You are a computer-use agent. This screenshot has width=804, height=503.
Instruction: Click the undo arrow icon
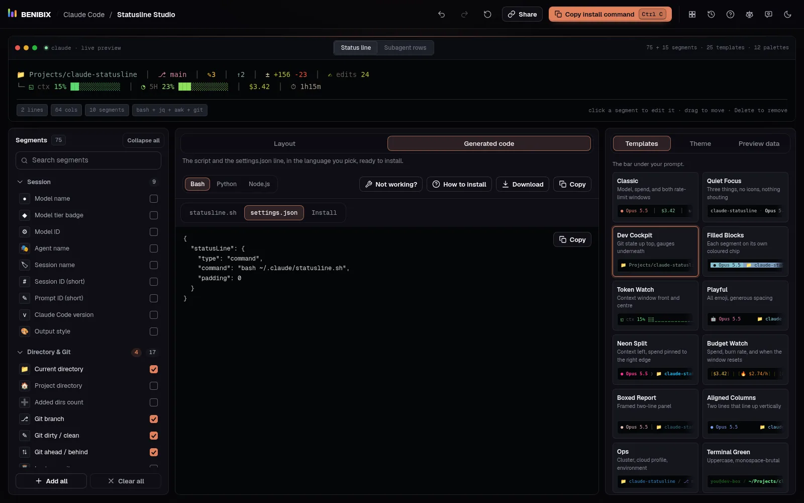pyautogui.click(x=441, y=15)
